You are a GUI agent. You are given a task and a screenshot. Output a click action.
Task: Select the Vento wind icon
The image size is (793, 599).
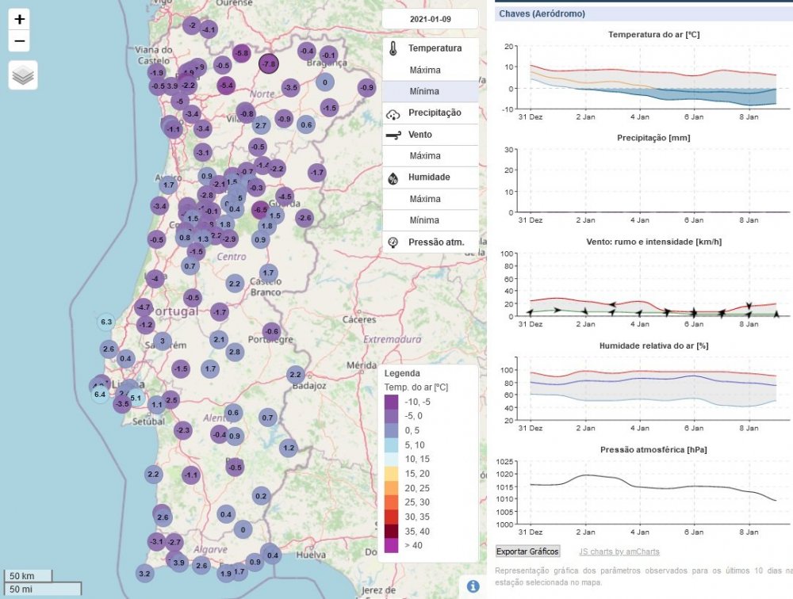(393, 134)
